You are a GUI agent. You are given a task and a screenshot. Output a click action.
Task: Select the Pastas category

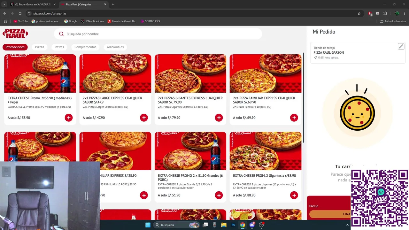pos(59,47)
